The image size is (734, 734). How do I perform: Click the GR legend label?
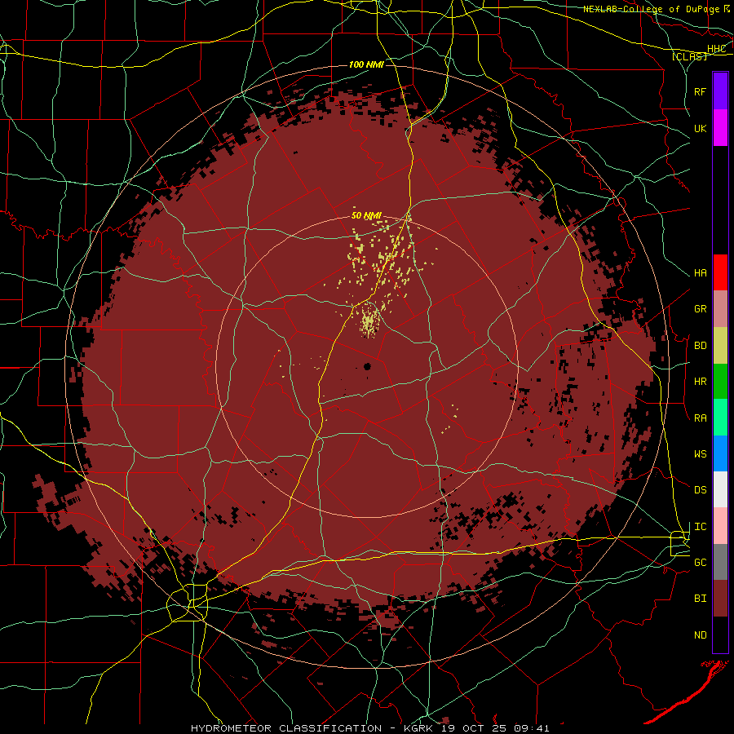700,309
